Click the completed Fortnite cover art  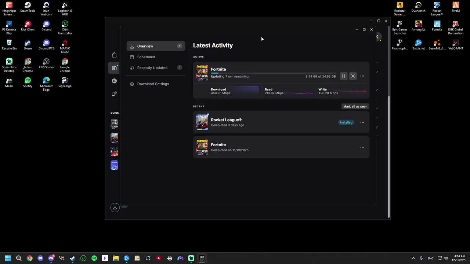pyautogui.click(x=202, y=147)
